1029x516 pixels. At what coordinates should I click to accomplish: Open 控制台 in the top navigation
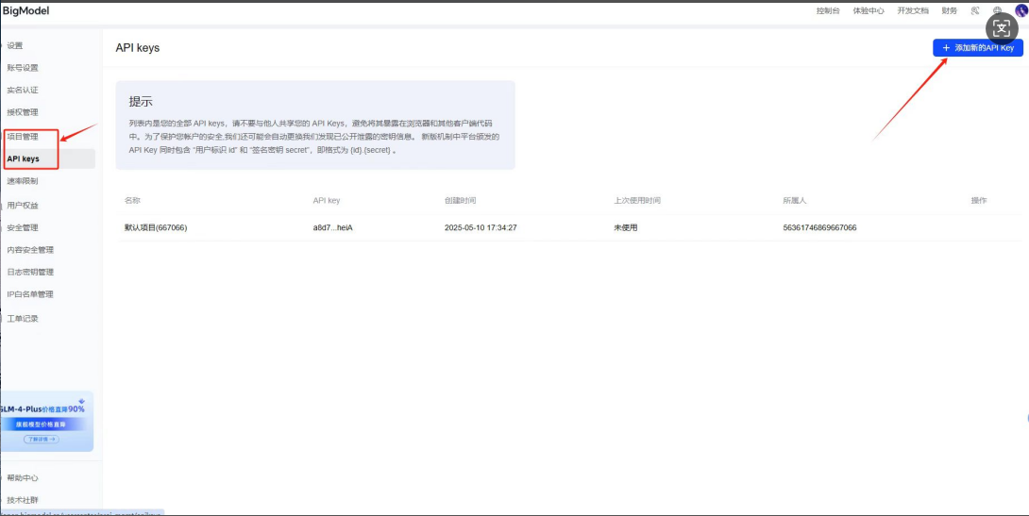coord(827,10)
